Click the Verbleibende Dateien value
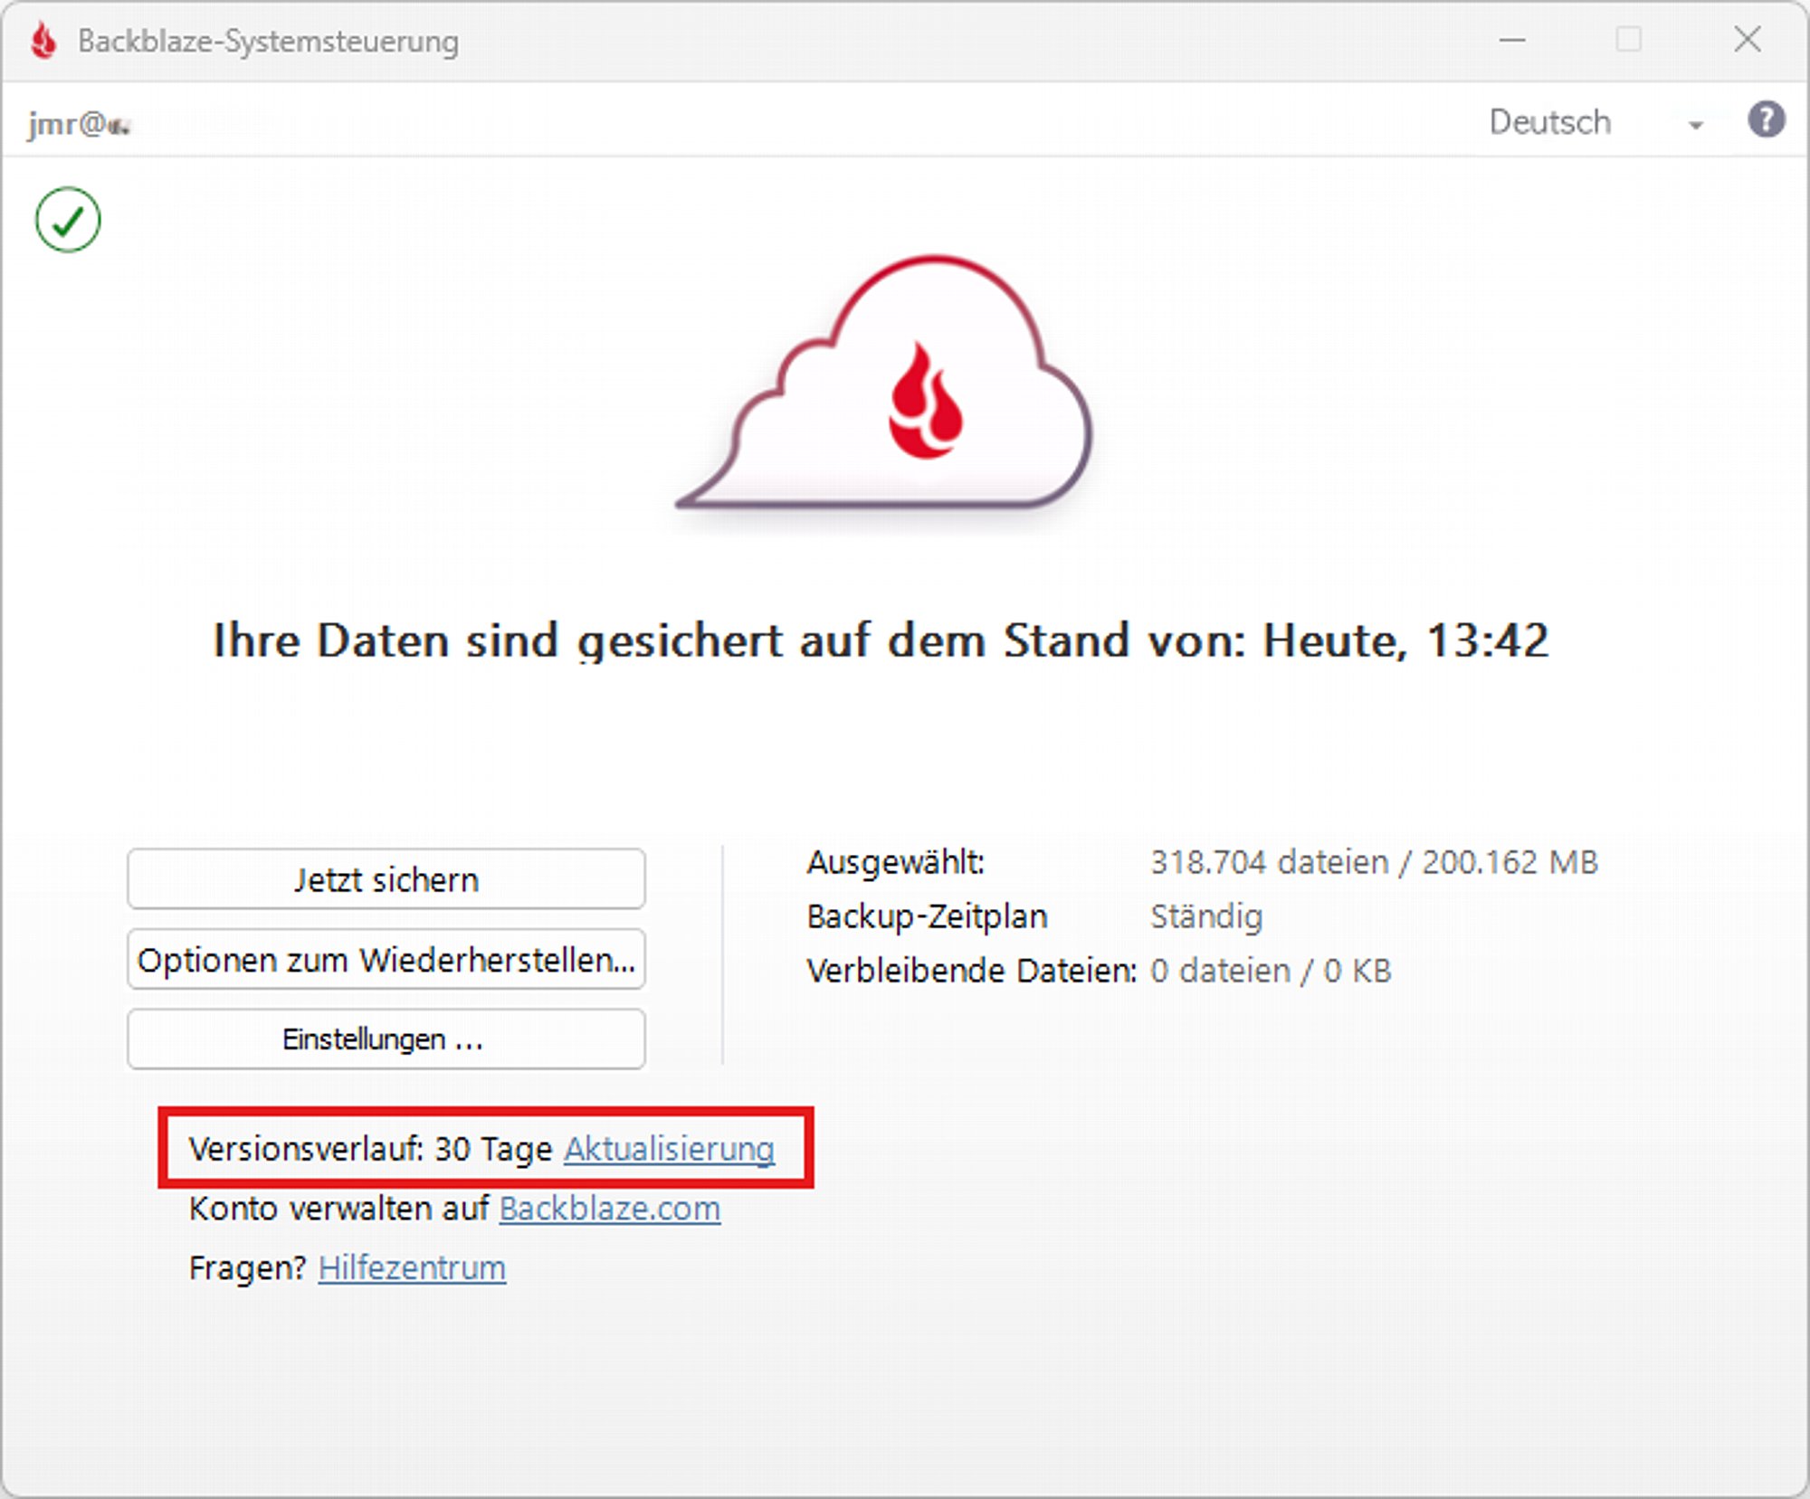 (x=1270, y=971)
